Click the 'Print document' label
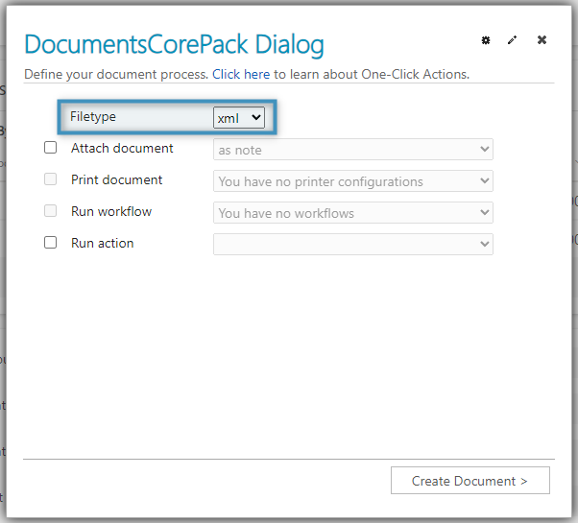 116,179
